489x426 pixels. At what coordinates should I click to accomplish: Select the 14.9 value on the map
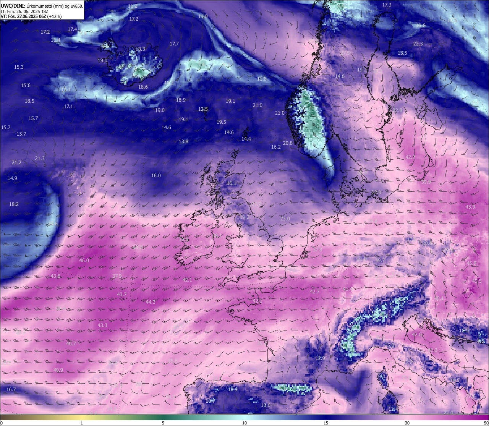[12, 178]
